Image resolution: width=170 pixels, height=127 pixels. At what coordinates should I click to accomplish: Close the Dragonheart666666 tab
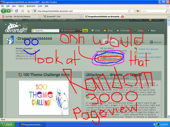click(122, 17)
